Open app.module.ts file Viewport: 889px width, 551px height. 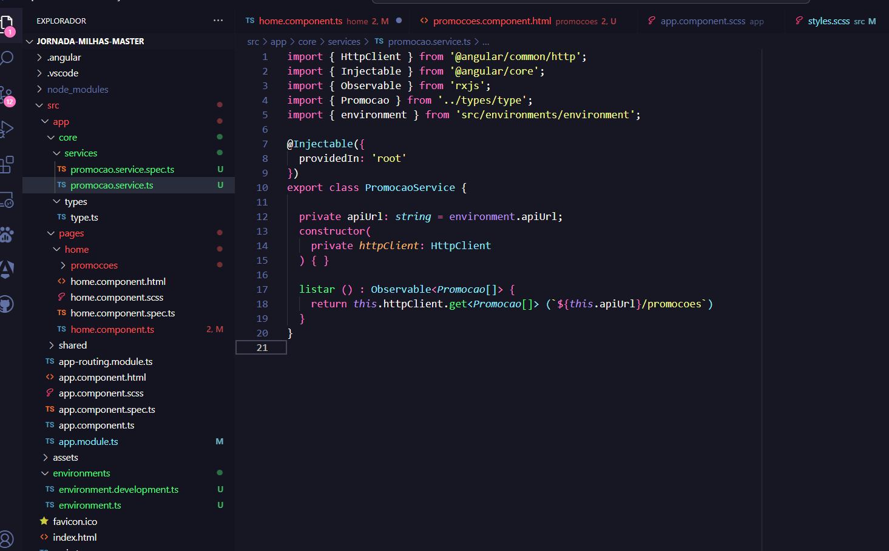pyautogui.click(x=89, y=442)
